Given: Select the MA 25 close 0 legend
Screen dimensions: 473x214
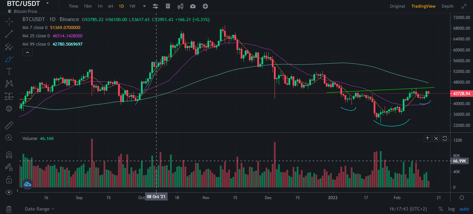Looking at the screenshot, I should (36, 36).
